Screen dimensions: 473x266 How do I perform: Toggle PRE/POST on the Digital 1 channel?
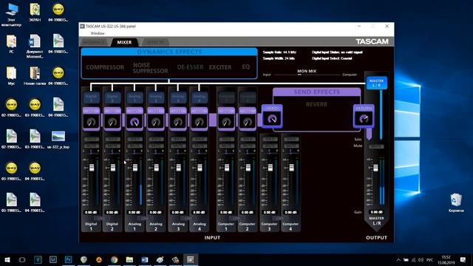click(91, 111)
